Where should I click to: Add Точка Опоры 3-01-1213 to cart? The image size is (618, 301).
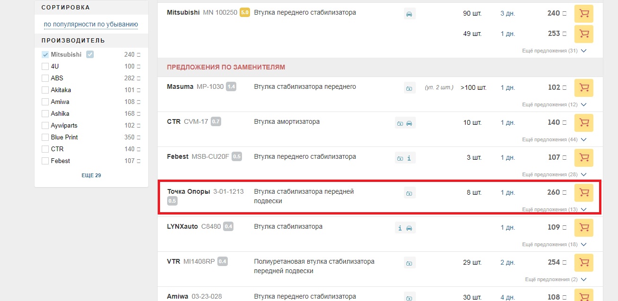click(x=583, y=193)
